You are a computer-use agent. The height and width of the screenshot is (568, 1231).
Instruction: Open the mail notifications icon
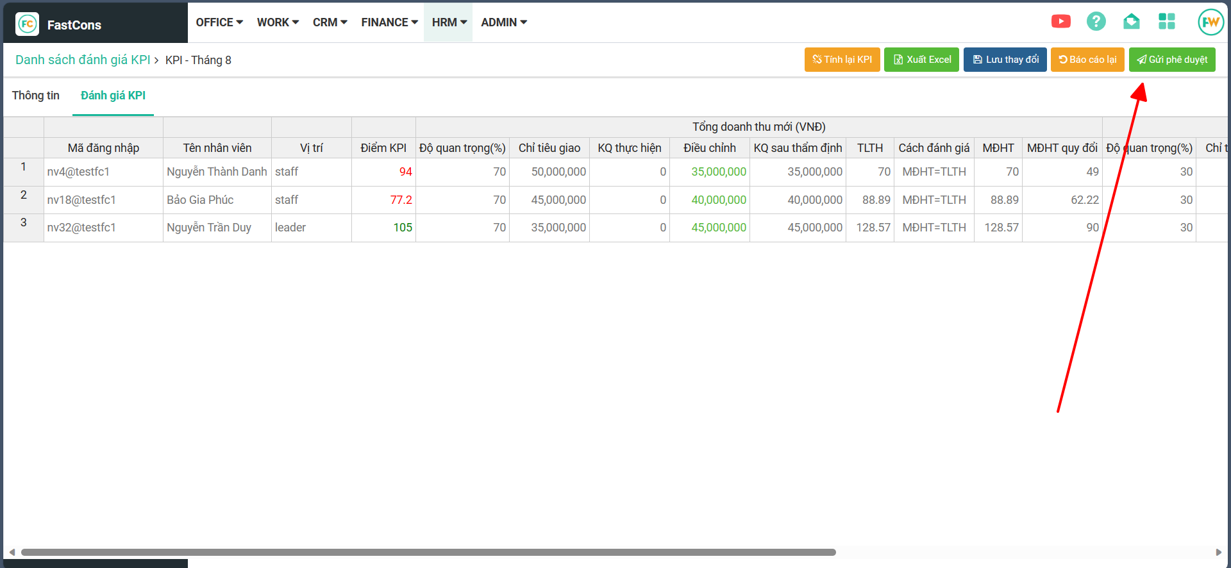[x=1131, y=22]
